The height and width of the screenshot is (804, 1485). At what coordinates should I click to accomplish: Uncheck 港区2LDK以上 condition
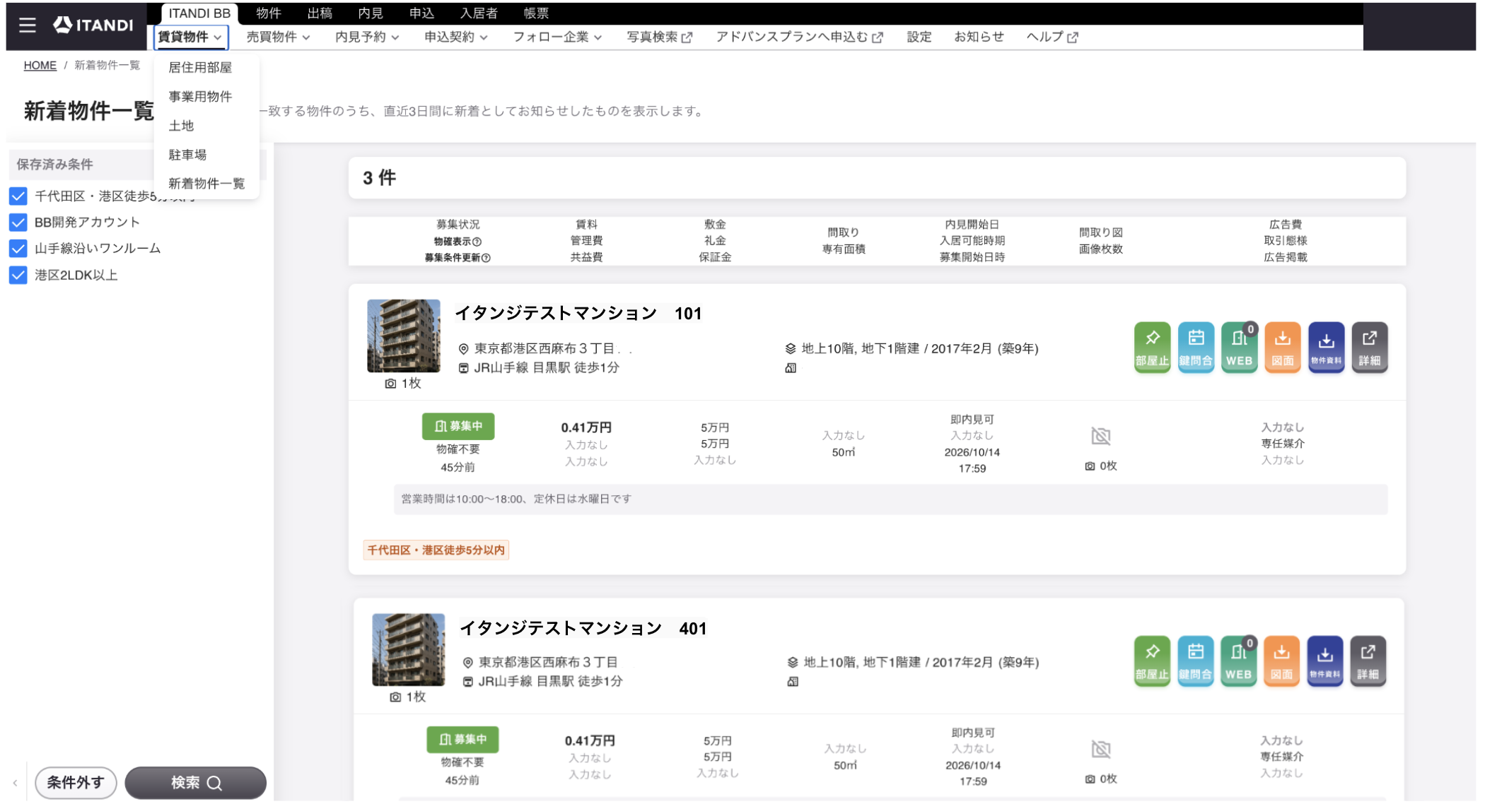point(18,276)
